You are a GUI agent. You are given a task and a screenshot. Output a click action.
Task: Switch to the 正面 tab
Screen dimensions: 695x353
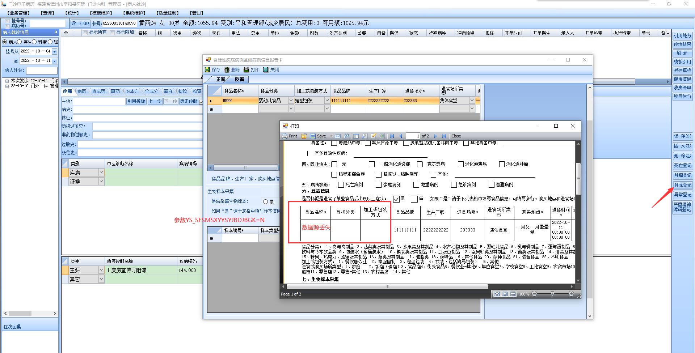[x=220, y=79]
